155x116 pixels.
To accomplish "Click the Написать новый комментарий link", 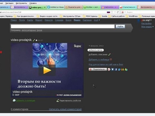I will (65, 109).
